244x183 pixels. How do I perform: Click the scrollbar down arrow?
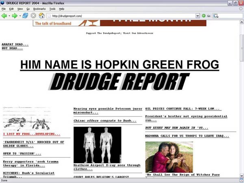point(242,176)
